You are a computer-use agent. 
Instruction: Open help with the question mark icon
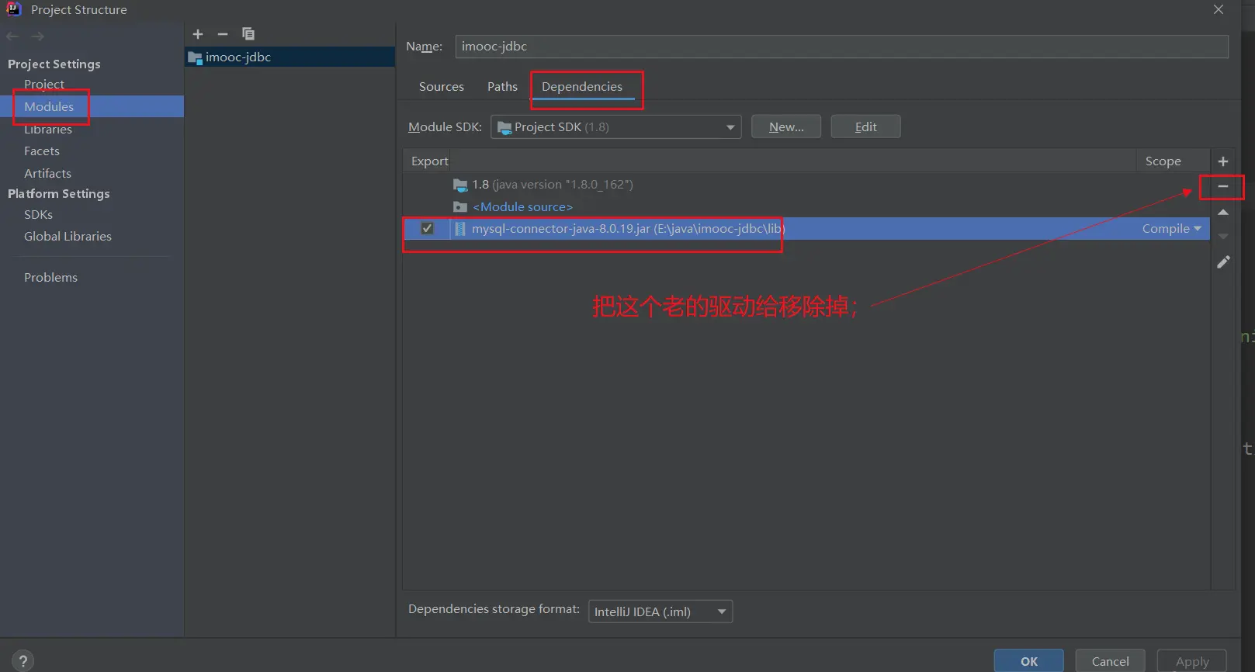(23, 660)
